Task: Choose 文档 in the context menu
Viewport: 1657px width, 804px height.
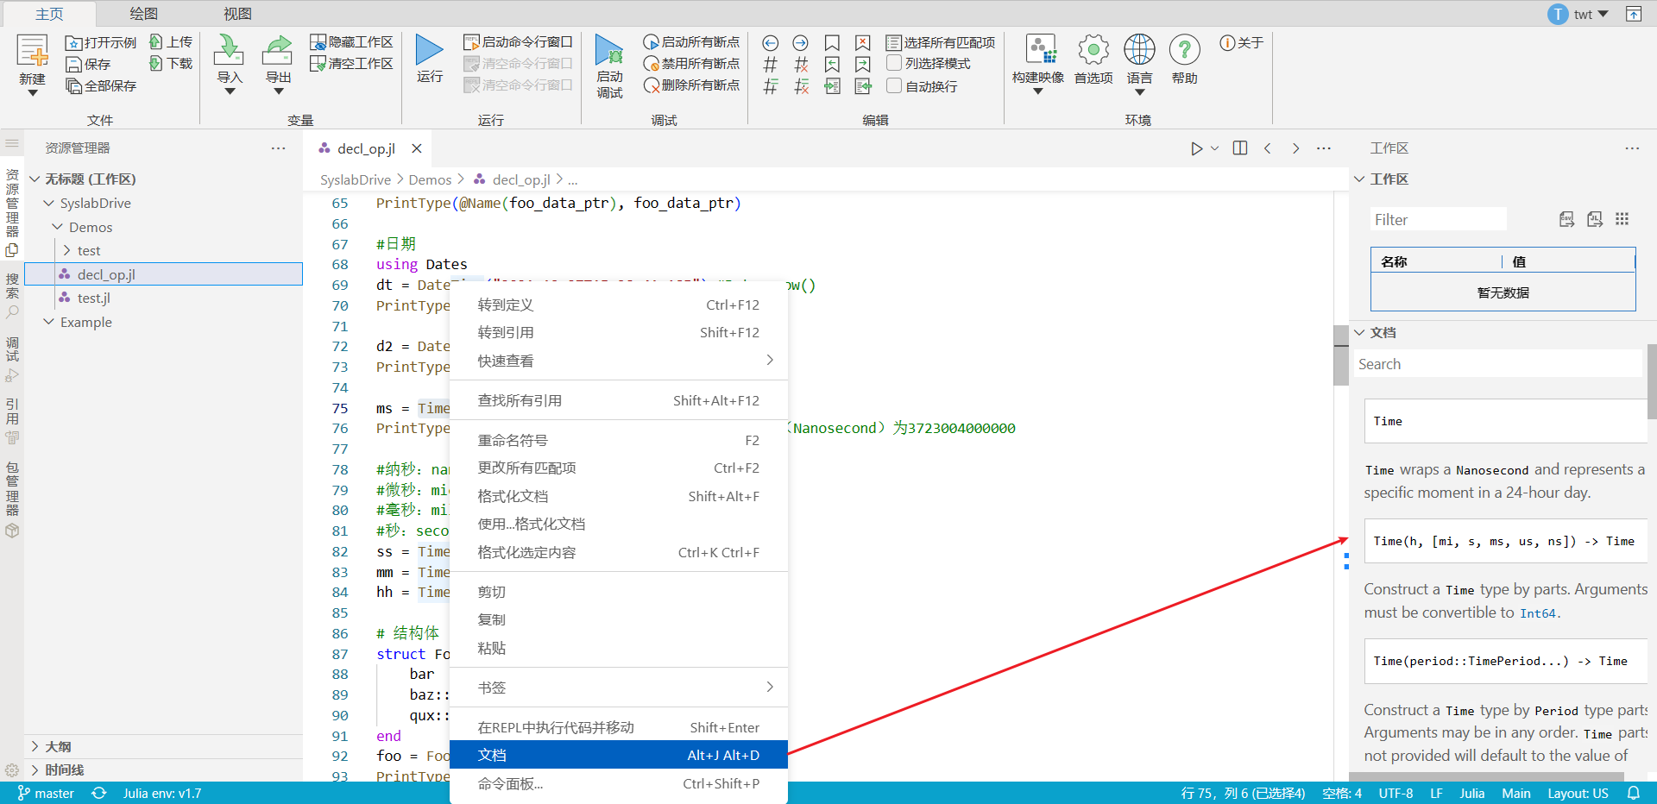Action: [619, 755]
